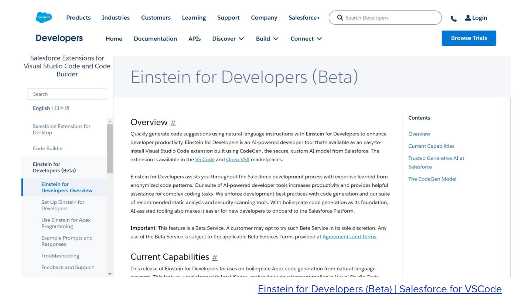Click the anchor # next to Current Capabilities
532x299 pixels.
click(215, 258)
